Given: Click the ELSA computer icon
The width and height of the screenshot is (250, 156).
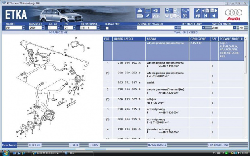Looking at the screenshot, I should point(169,11).
